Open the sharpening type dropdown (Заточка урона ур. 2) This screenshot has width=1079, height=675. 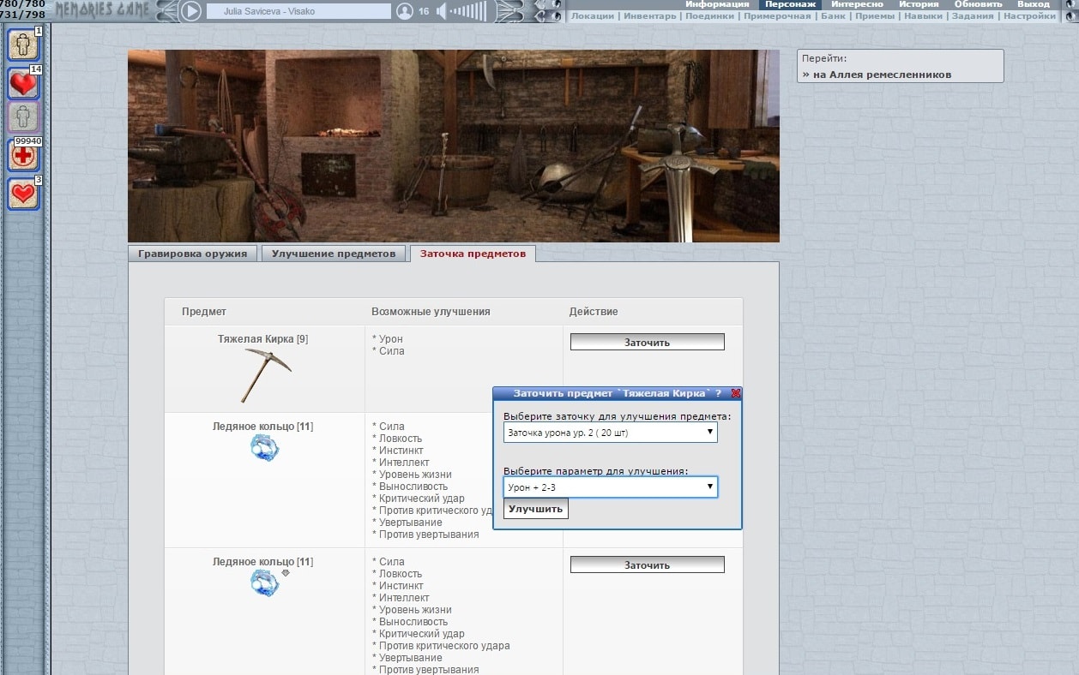coord(610,433)
